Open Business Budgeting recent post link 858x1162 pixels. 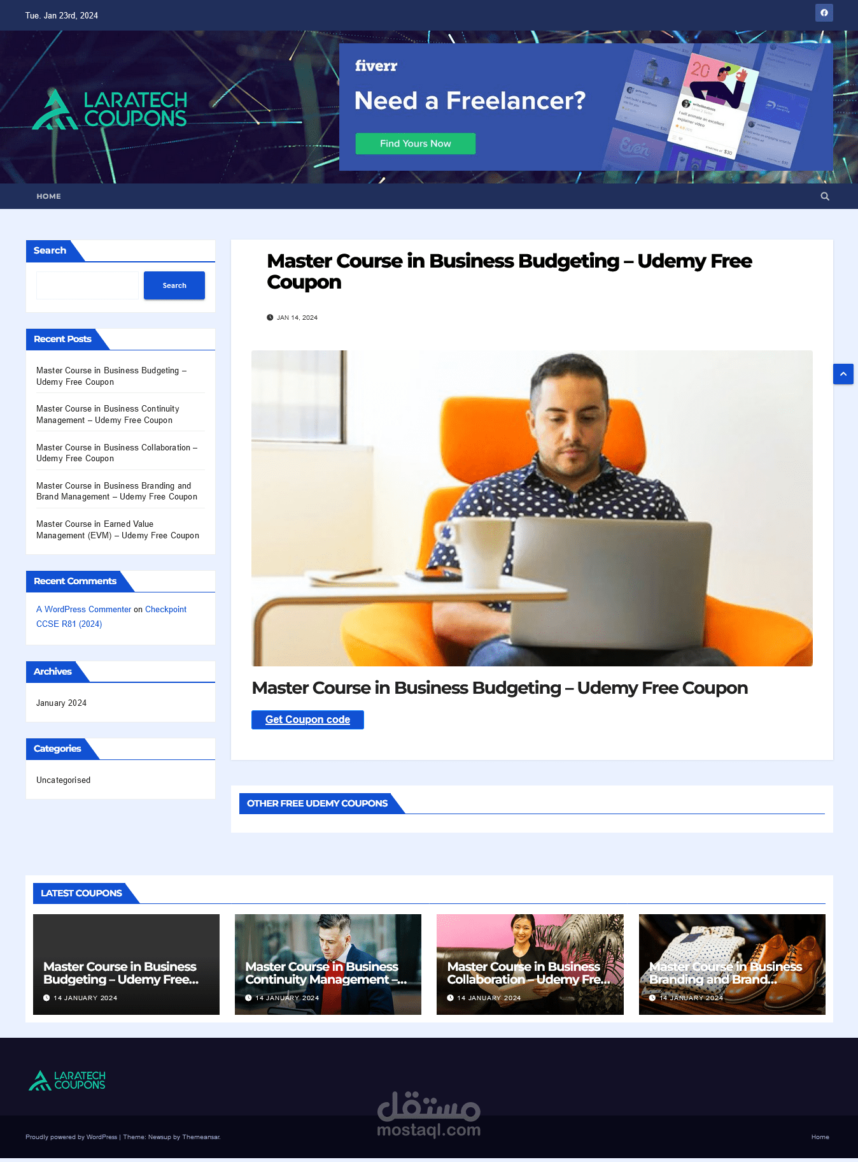[x=111, y=376]
